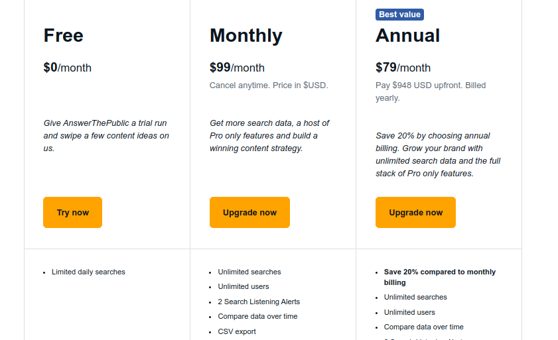
Task: Select the Free plan heading
Action: pyautogui.click(x=63, y=36)
